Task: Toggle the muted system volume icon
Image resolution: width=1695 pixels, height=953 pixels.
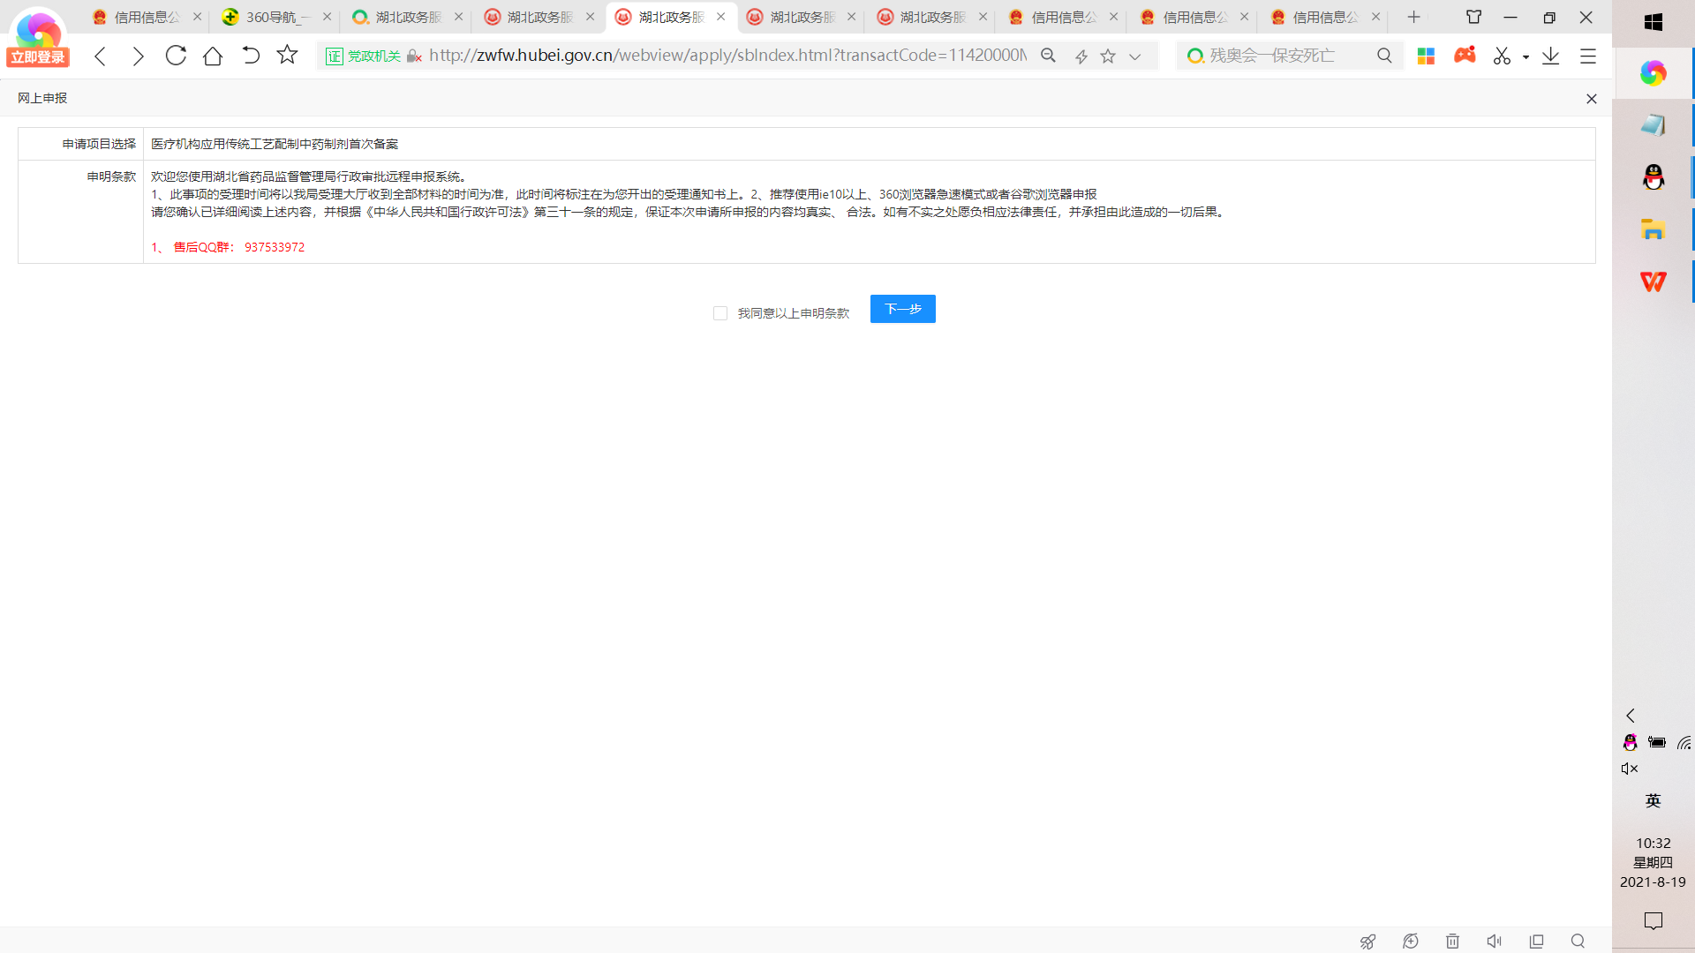Action: point(1630,769)
